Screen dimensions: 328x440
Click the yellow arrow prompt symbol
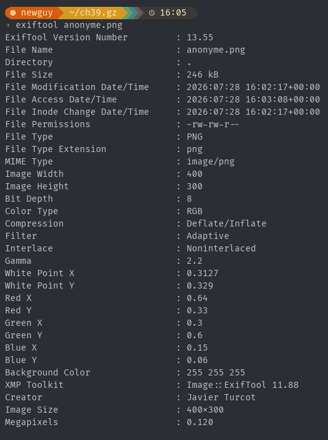click(x=8, y=25)
